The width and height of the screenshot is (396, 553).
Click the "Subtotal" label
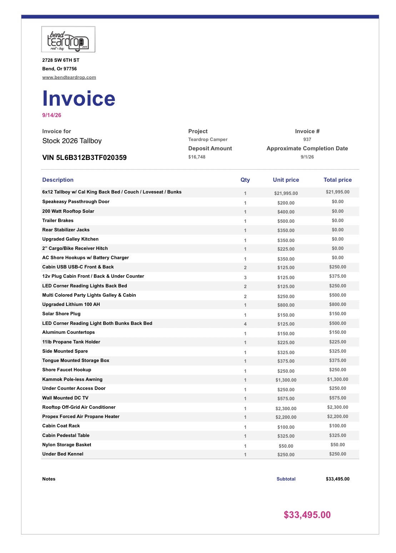(x=286, y=479)
